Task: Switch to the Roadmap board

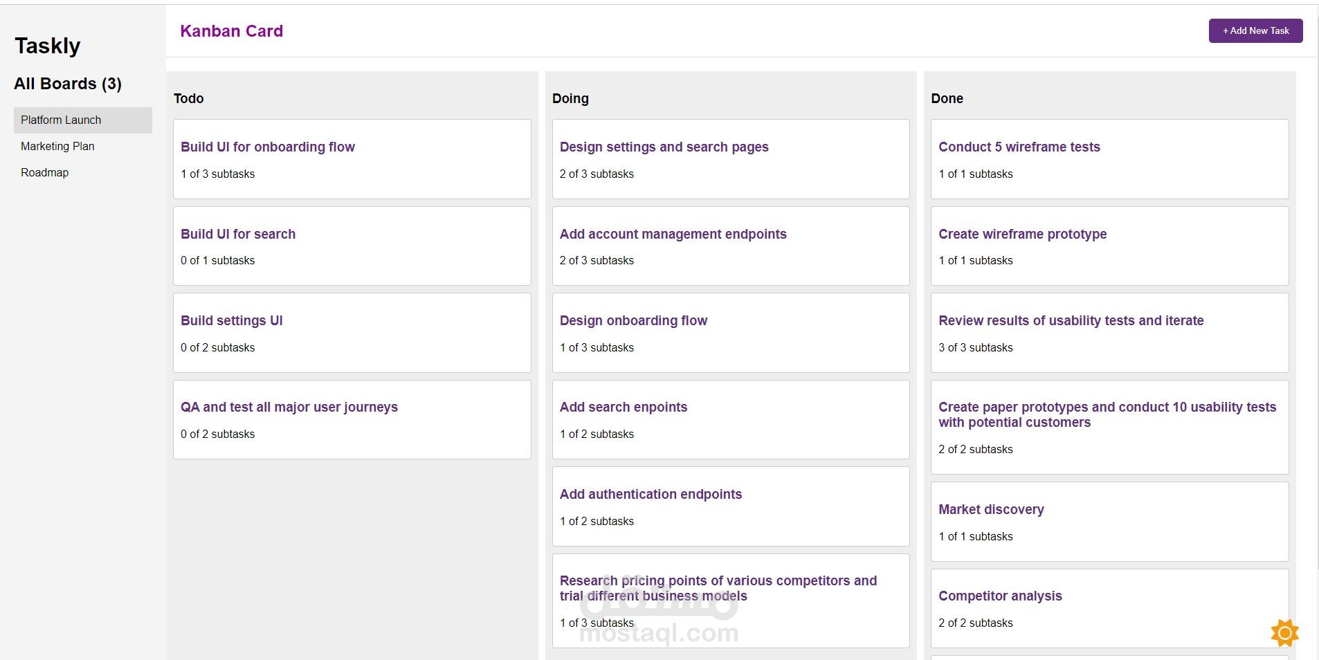Action: coord(44,172)
